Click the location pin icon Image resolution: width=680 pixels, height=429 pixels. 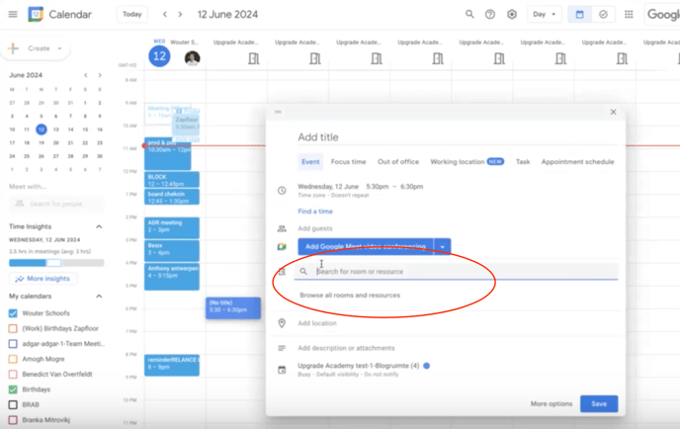(282, 323)
